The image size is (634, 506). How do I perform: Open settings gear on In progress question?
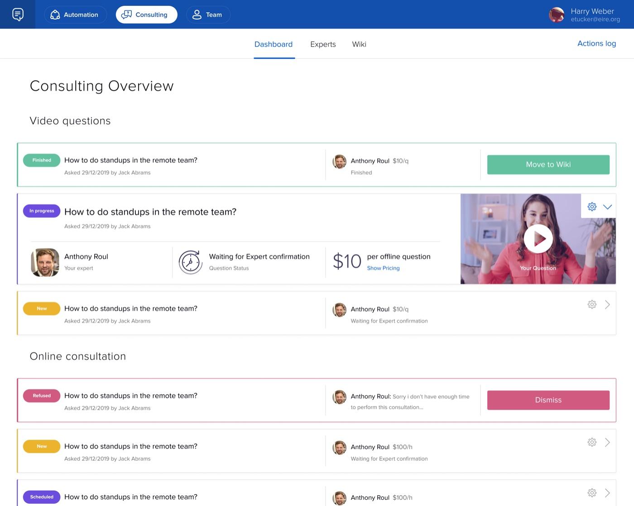click(x=592, y=207)
